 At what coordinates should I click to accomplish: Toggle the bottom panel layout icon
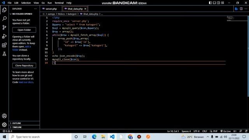(214, 3)
